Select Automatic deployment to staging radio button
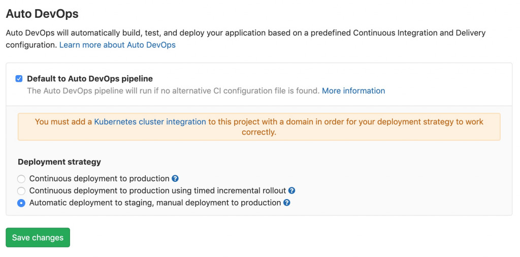The width and height of the screenshot is (520, 257). (21, 203)
